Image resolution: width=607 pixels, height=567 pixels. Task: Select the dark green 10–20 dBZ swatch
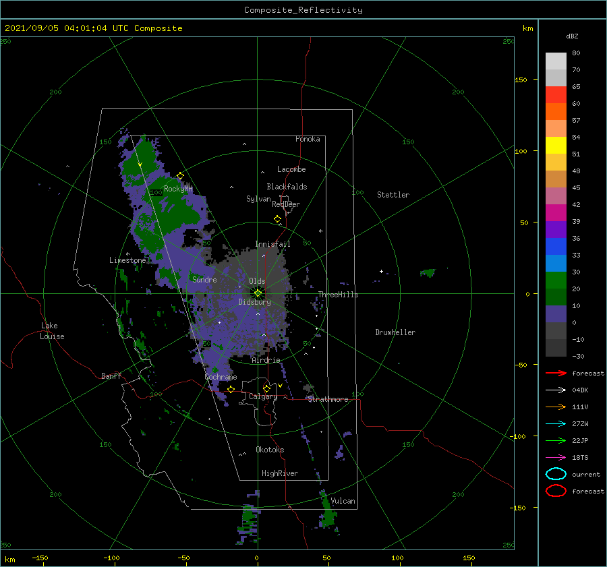click(x=556, y=297)
